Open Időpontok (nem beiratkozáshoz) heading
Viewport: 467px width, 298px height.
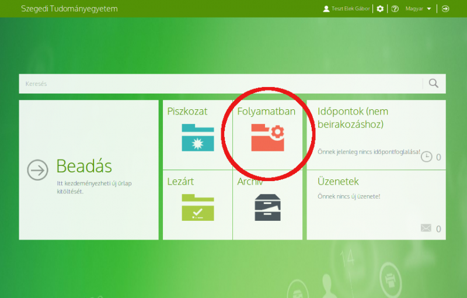[x=352, y=117]
